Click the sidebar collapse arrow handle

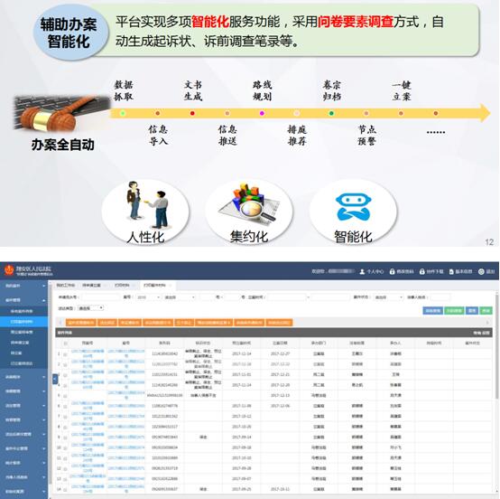55,379
